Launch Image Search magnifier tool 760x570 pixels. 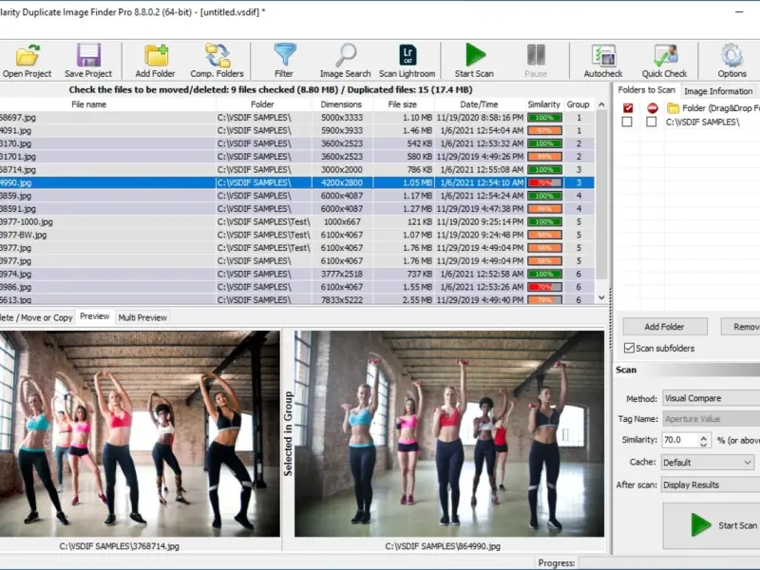pos(345,61)
